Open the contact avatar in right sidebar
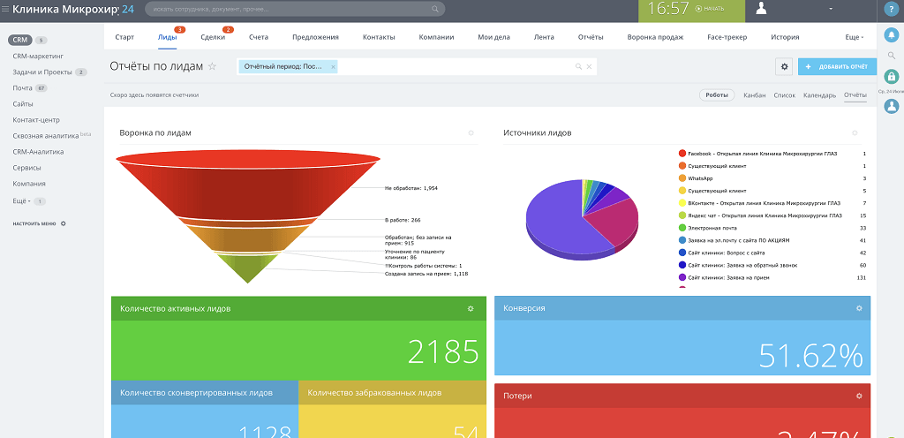This screenshot has height=438, width=904. [x=892, y=106]
